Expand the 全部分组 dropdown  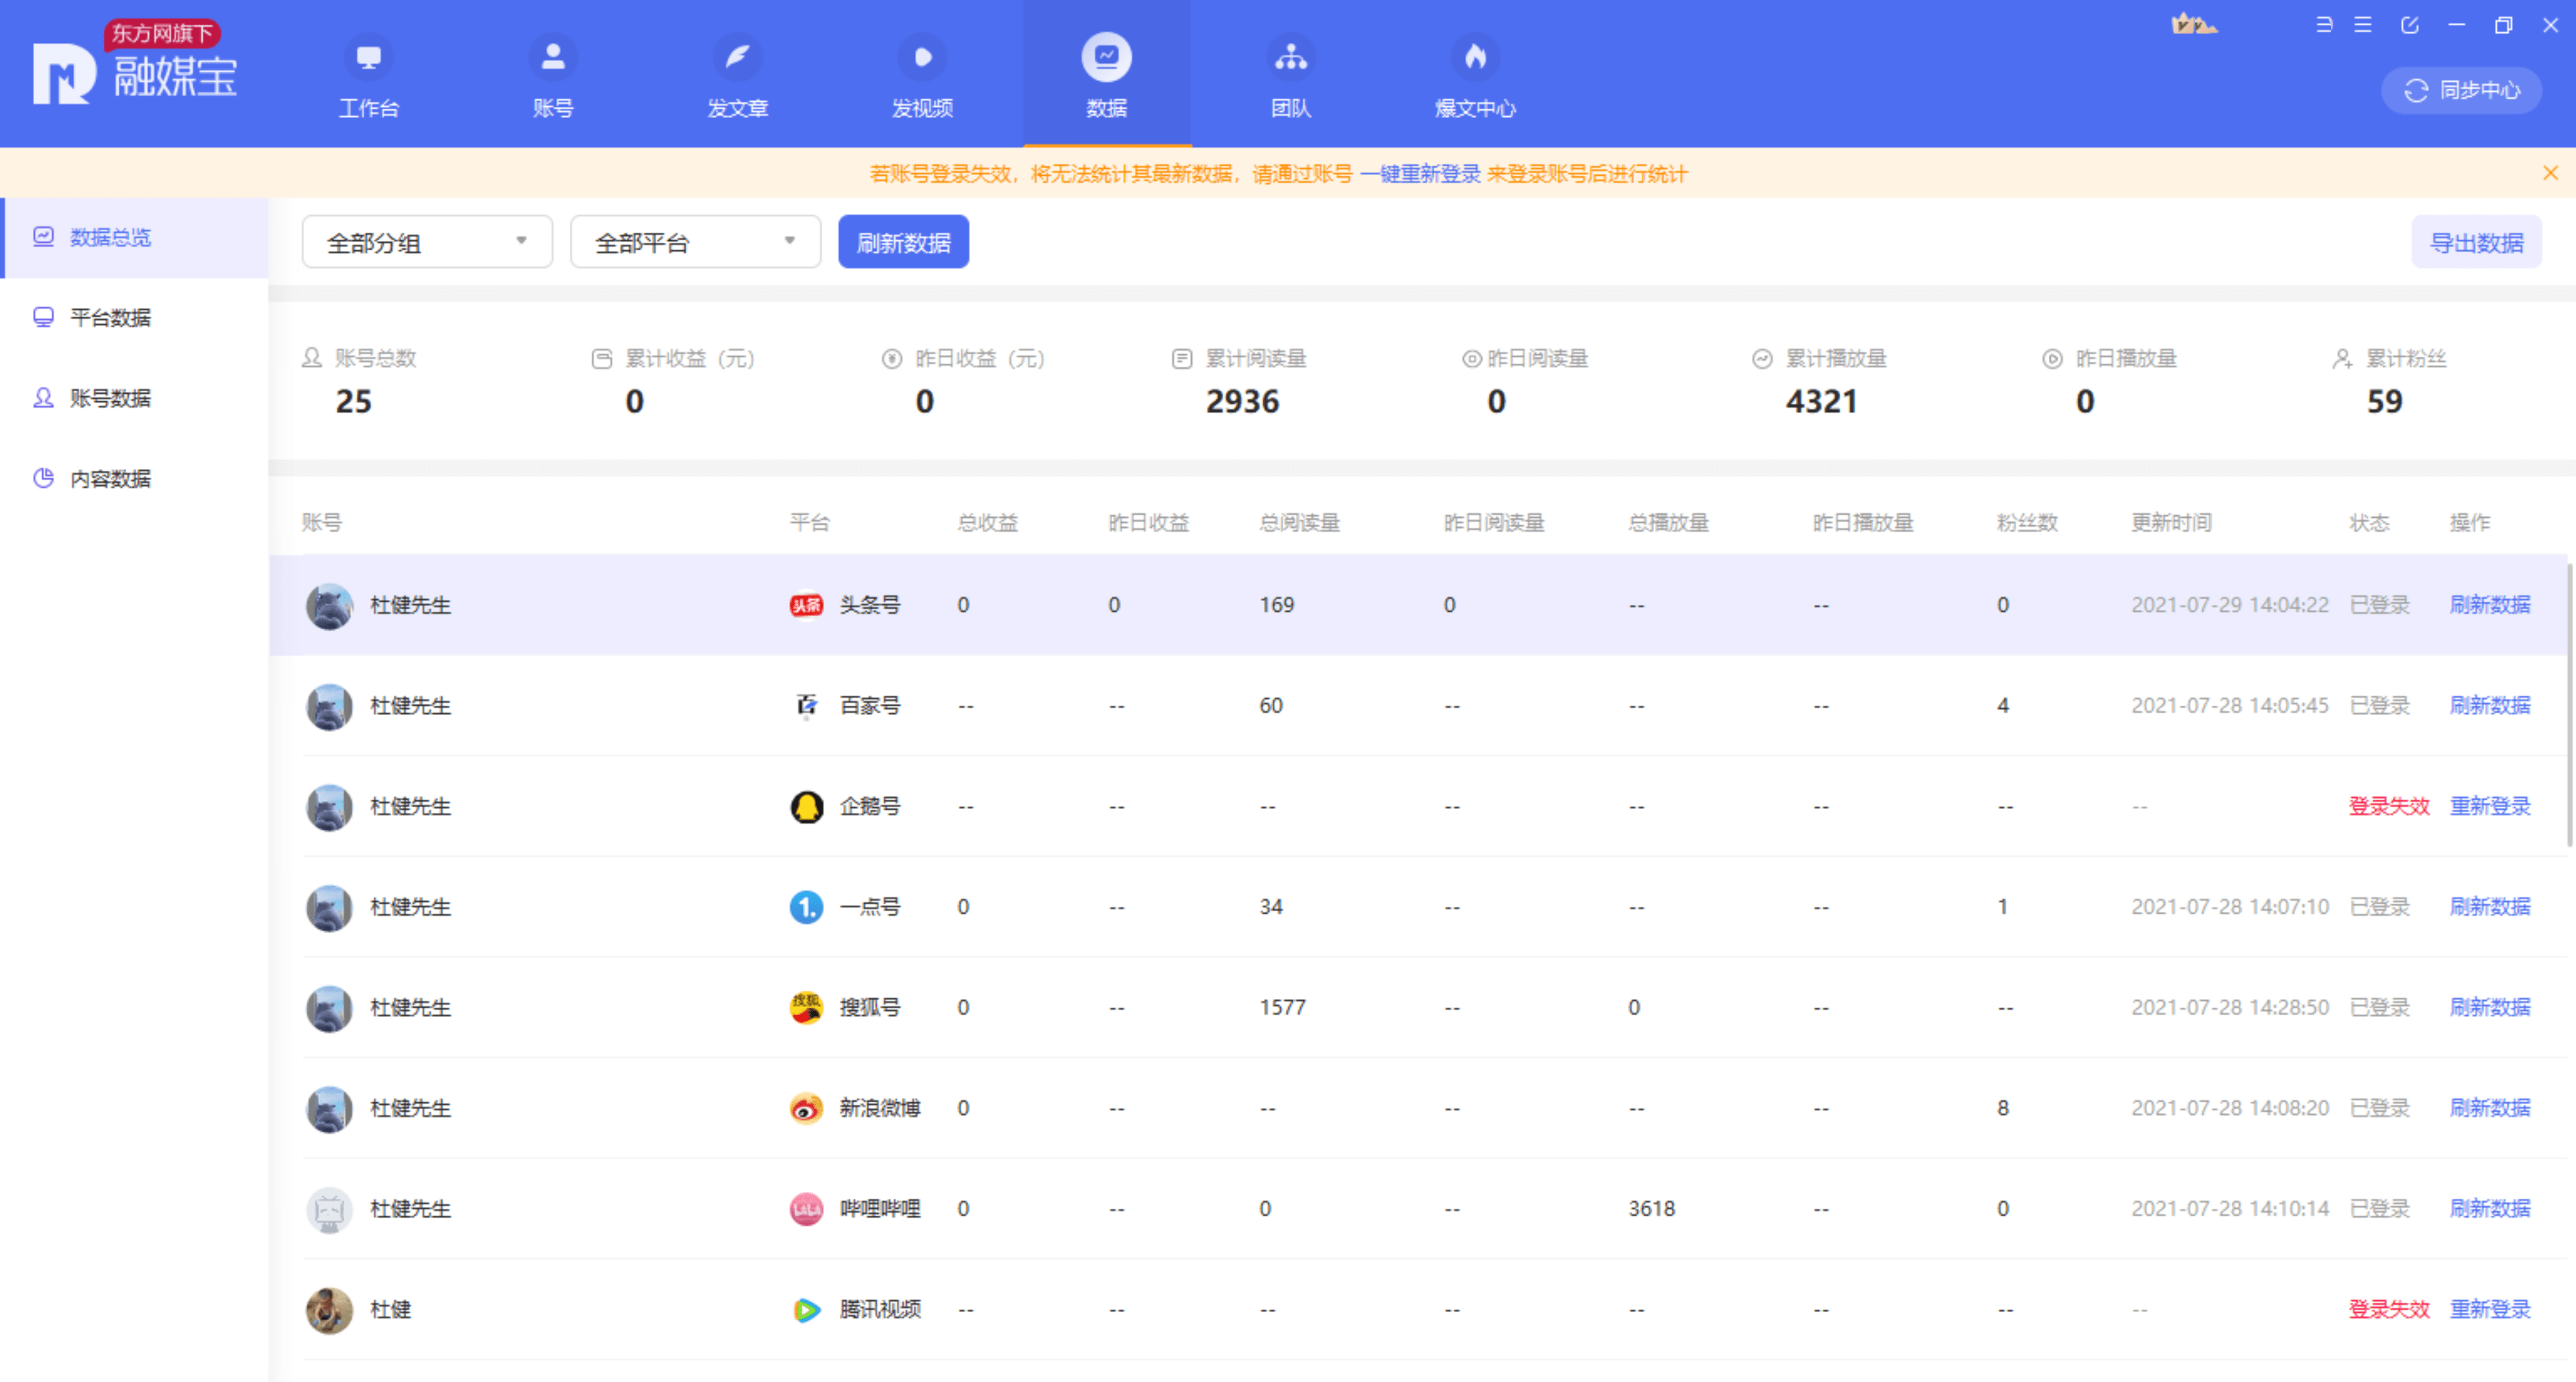[x=427, y=242]
